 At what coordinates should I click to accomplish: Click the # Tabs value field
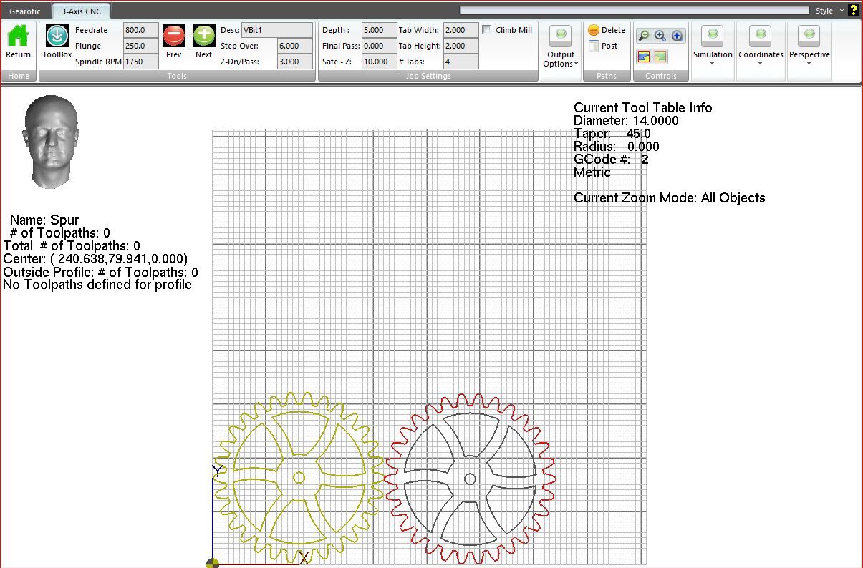click(461, 62)
